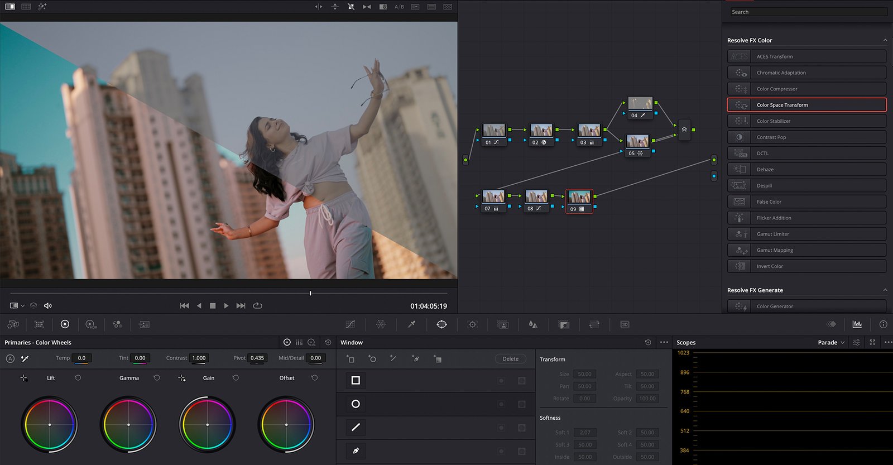Click the Contrast value field

tap(199, 358)
